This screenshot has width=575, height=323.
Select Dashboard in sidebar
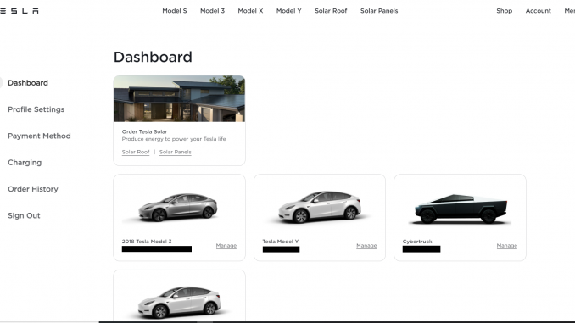[x=28, y=83]
